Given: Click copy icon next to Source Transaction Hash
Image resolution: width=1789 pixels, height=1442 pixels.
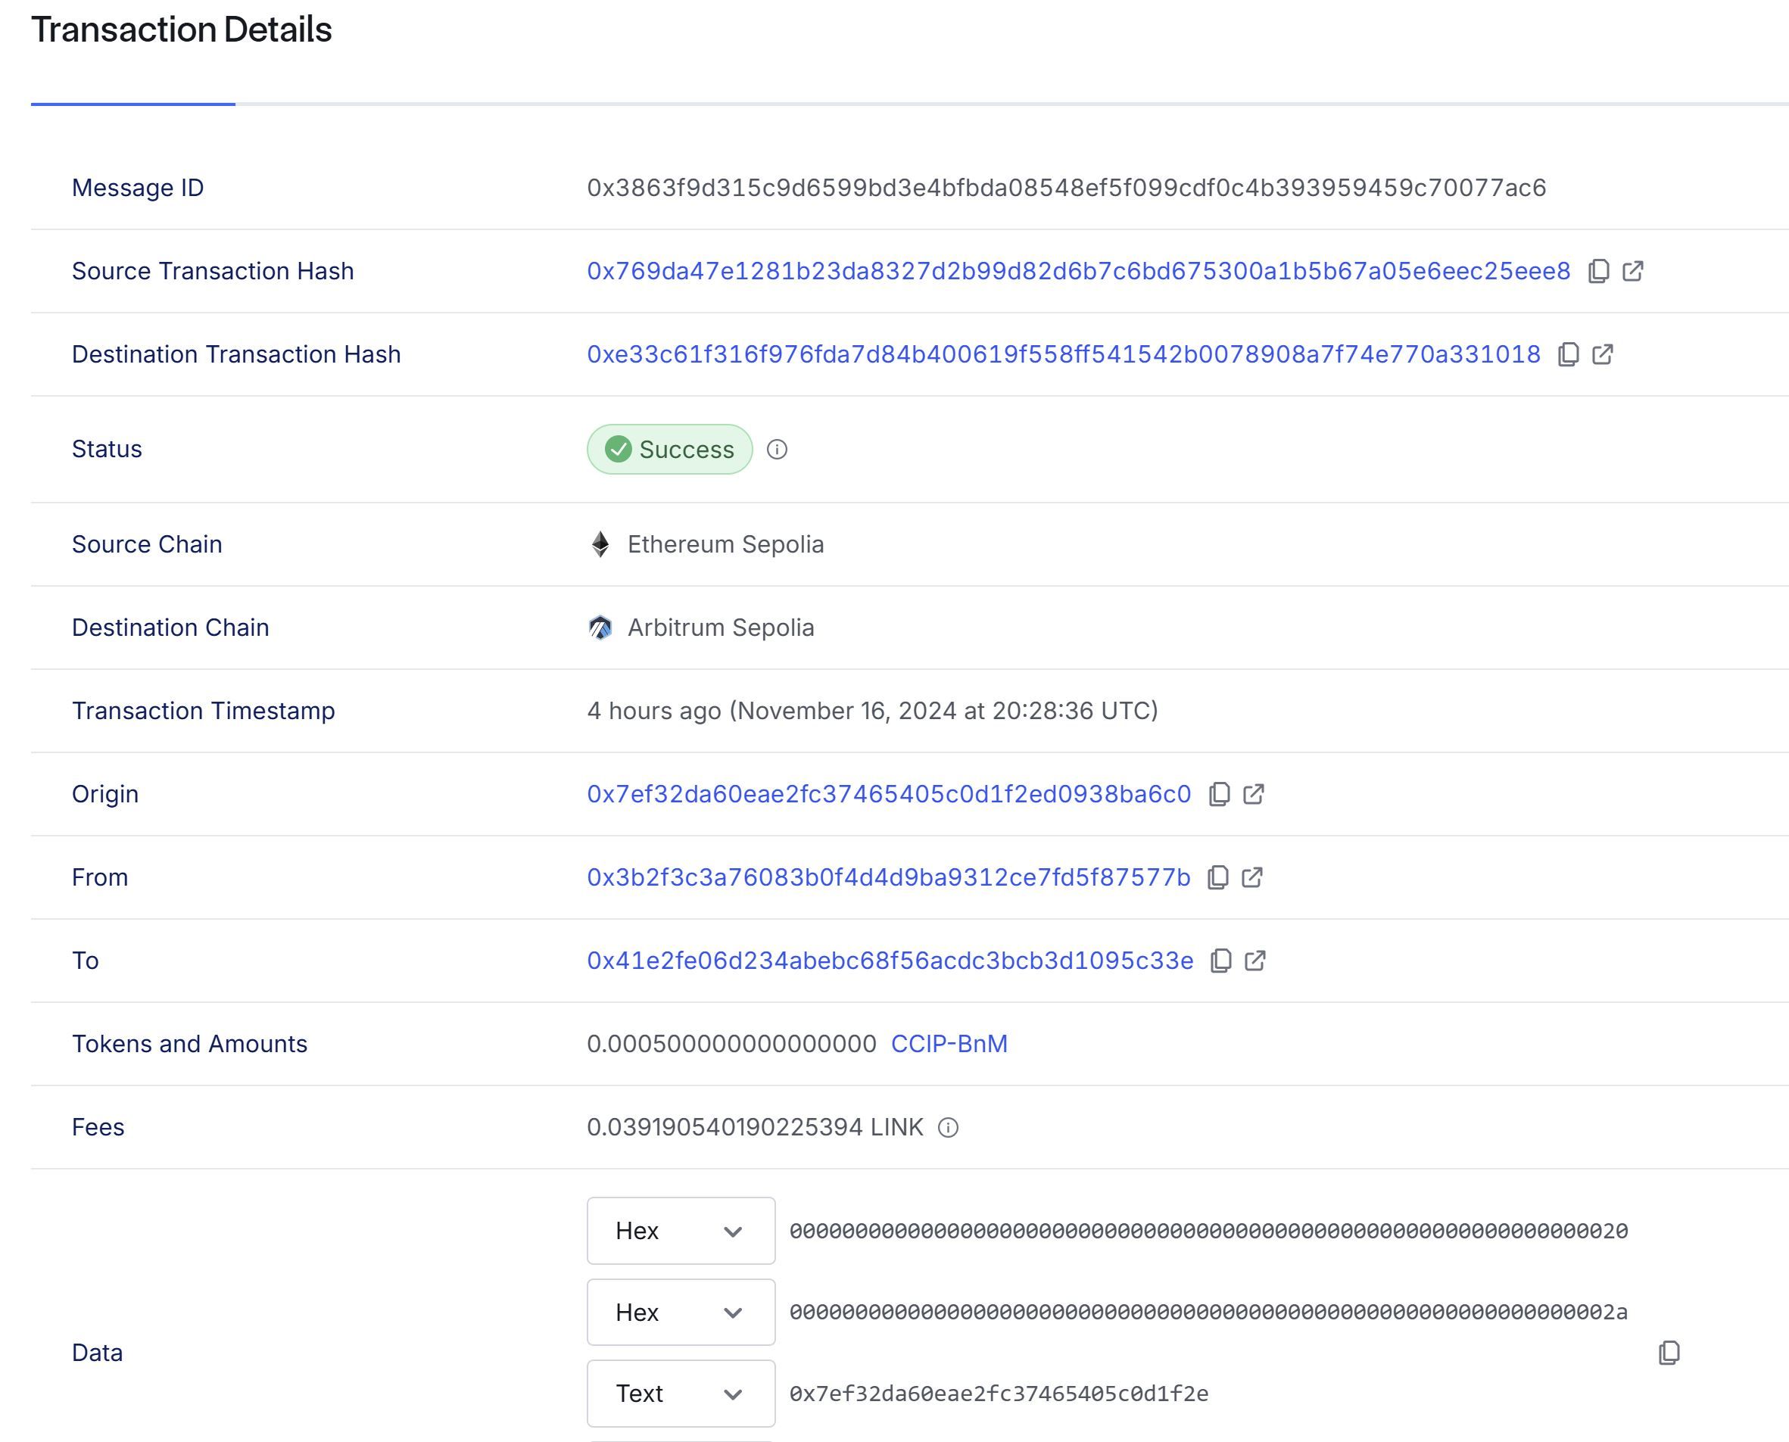Looking at the screenshot, I should coord(1597,271).
